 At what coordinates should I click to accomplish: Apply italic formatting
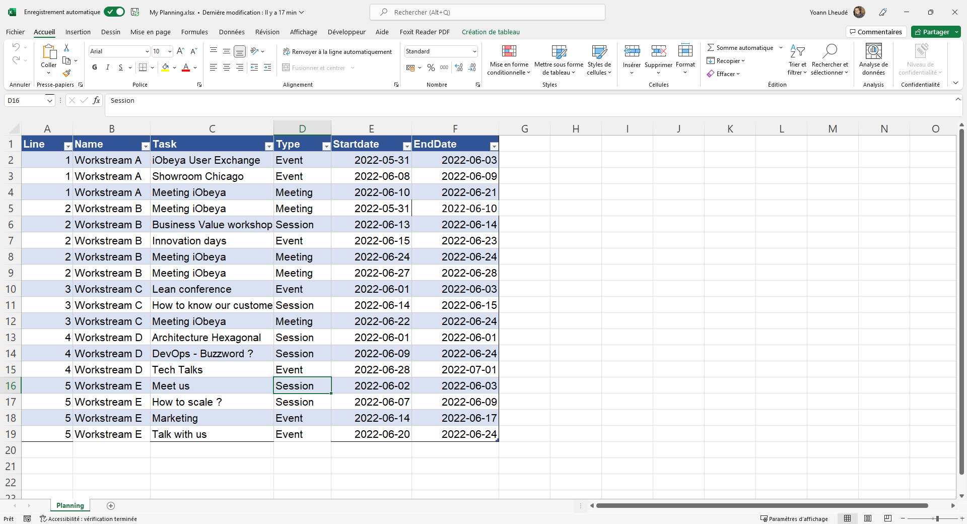[x=107, y=67]
